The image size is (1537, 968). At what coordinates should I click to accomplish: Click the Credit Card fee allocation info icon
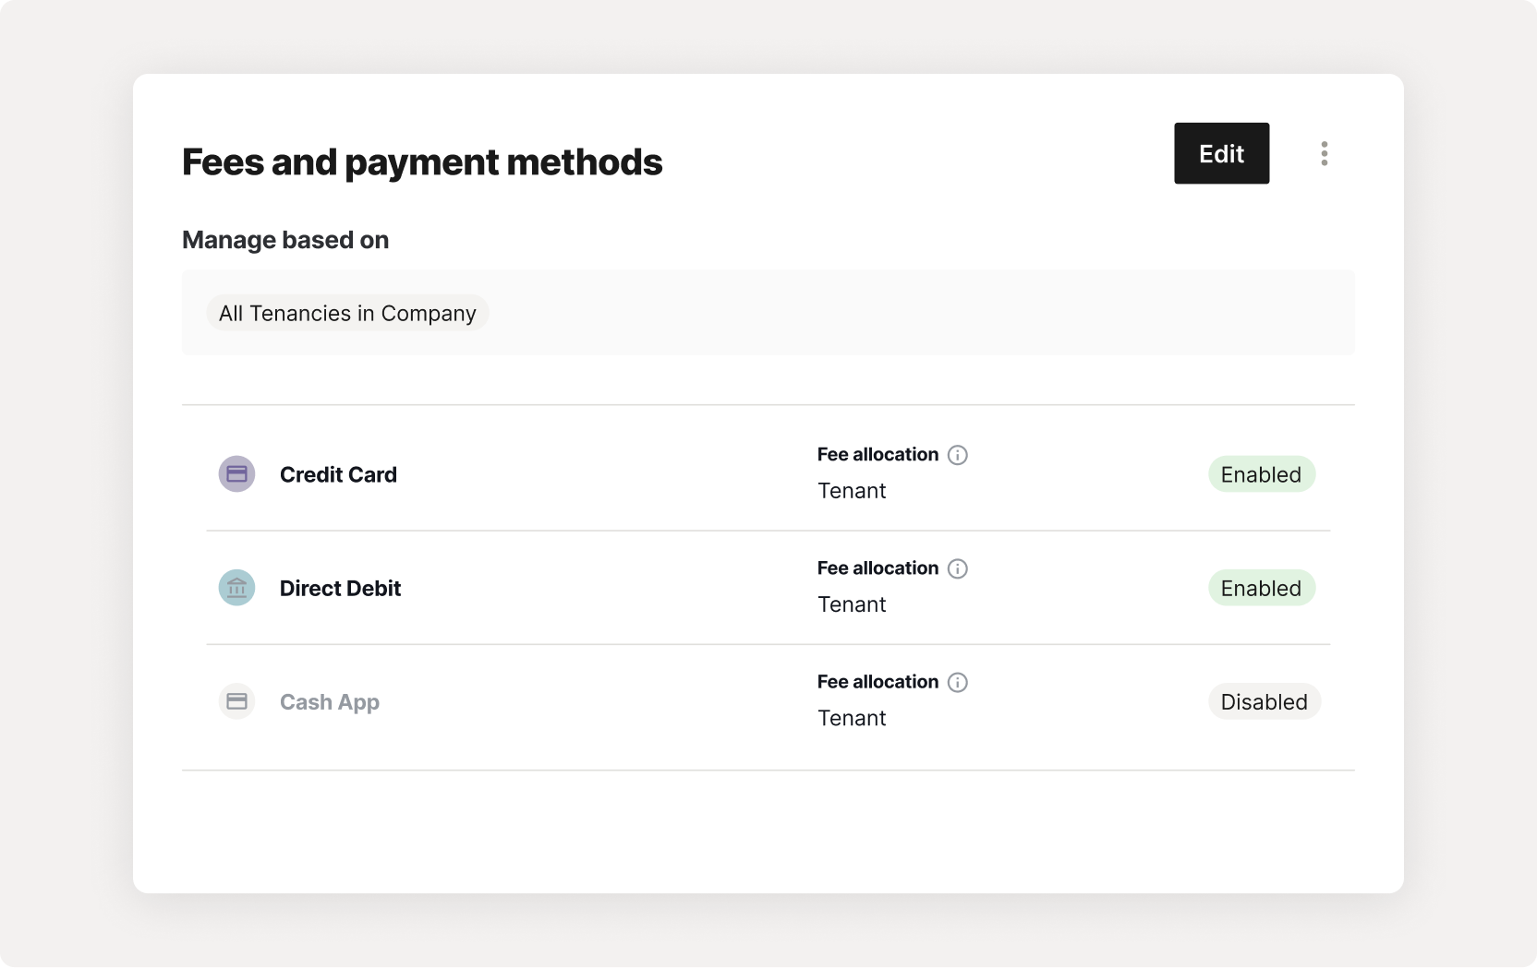(958, 455)
